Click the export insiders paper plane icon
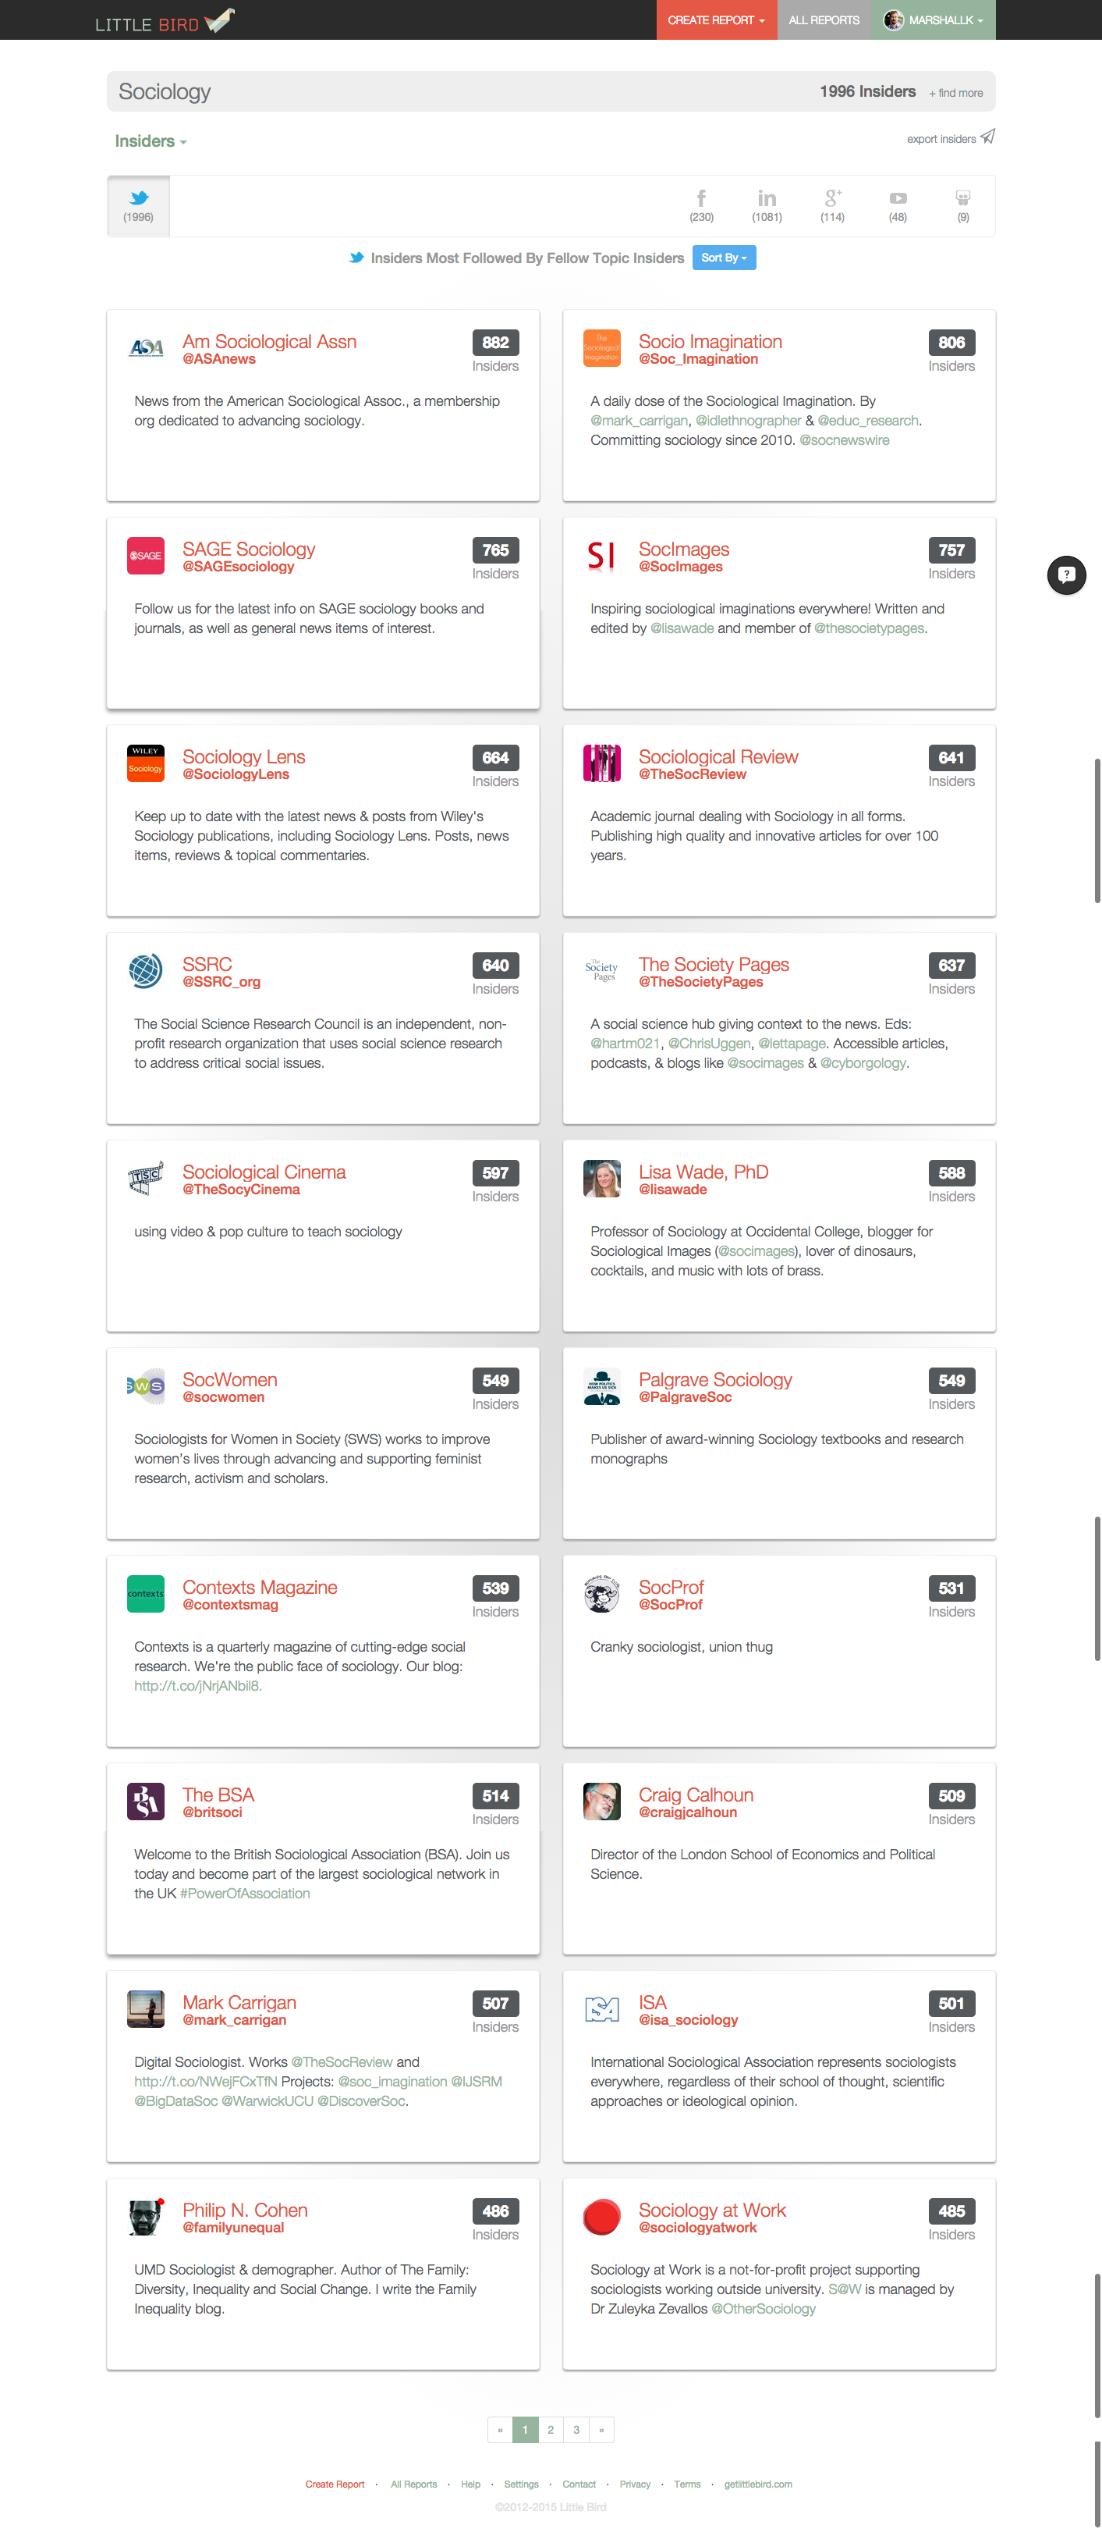This screenshot has height=2529, width=1102. (987, 137)
